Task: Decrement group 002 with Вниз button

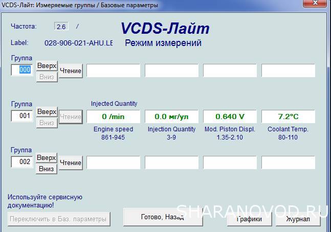Action: 47,169
